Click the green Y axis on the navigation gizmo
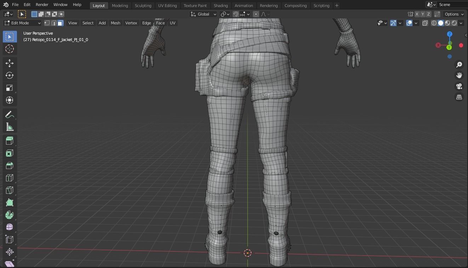Viewport: 468px width, 268px height. (449, 47)
